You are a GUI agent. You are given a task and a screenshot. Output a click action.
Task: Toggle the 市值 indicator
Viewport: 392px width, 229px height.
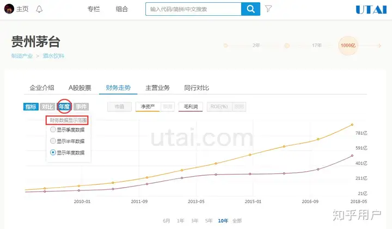tap(119, 107)
